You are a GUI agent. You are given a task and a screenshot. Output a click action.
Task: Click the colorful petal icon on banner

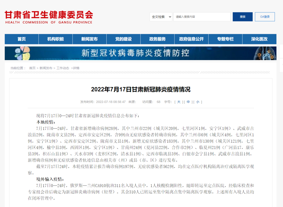[x=22, y=53]
